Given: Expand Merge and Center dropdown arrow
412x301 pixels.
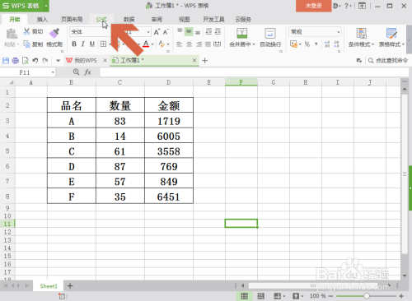Looking at the screenshot, I should coord(254,44).
